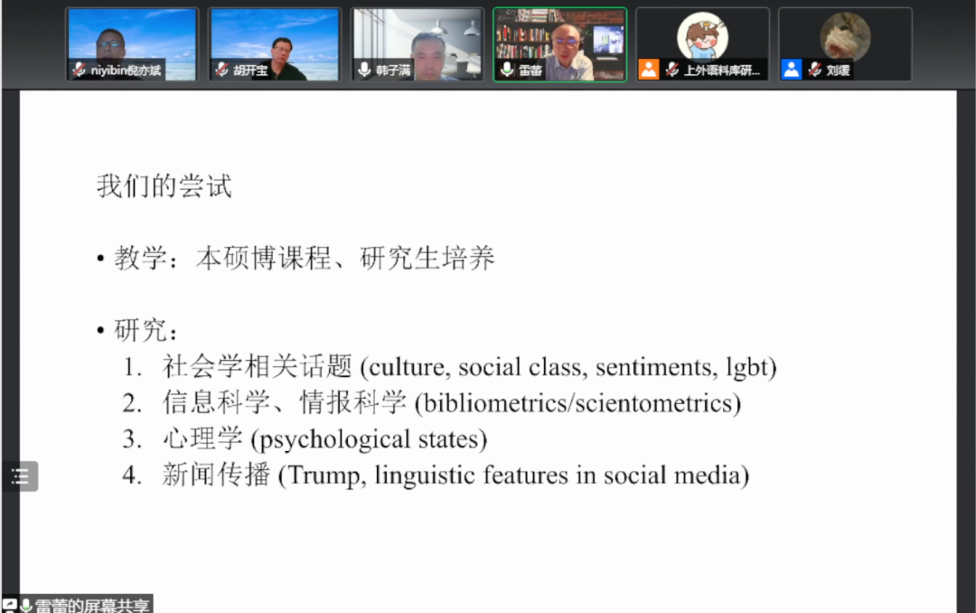Toggle the participant list panel via left-edge button
The height and width of the screenshot is (613, 976).
point(20,476)
